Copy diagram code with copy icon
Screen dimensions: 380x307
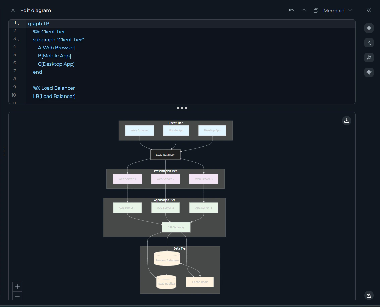pyautogui.click(x=316, y=10)
